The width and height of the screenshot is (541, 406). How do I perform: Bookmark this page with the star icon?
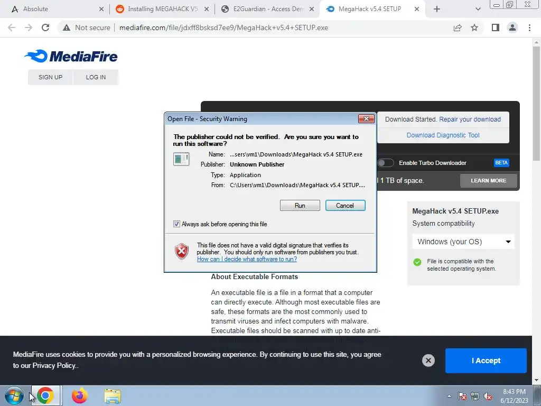(x=475, y=27)
